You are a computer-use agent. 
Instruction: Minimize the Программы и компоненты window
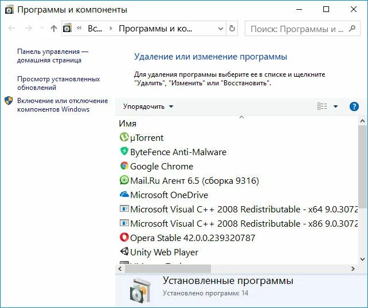(299, 9)
